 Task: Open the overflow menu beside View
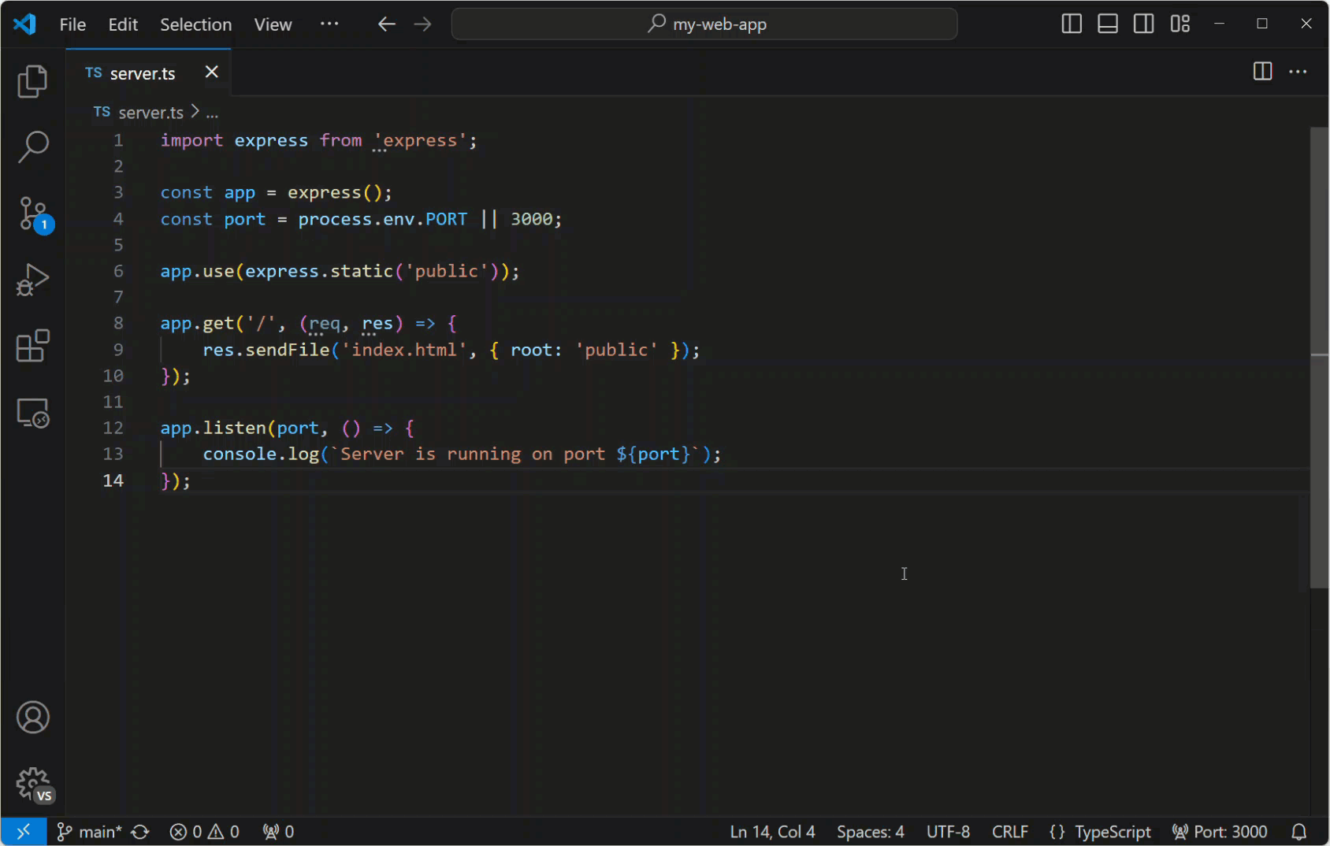[x=329, y=24]
